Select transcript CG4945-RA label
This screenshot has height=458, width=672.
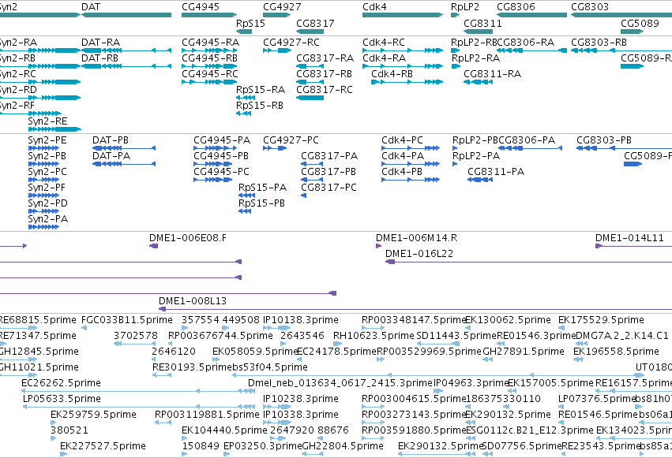pos(210,43)
